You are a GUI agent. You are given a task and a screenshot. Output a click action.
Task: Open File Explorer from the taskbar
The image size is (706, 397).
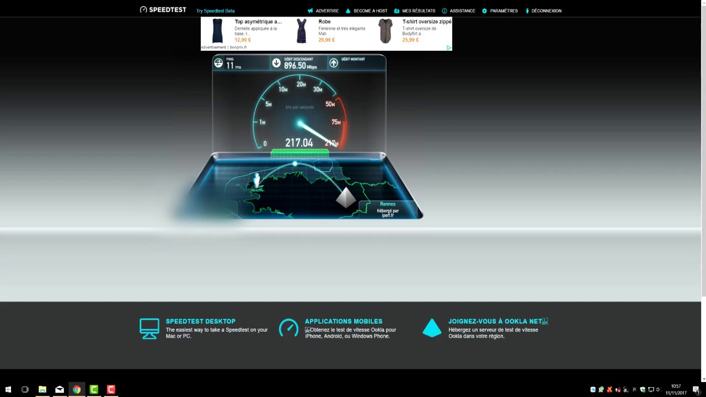42,389
